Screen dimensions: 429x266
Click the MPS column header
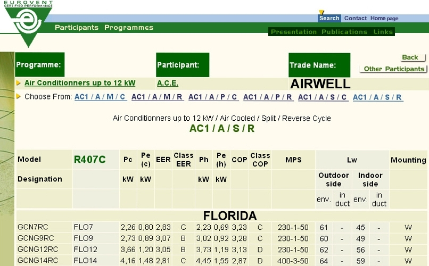coord(293,160)
